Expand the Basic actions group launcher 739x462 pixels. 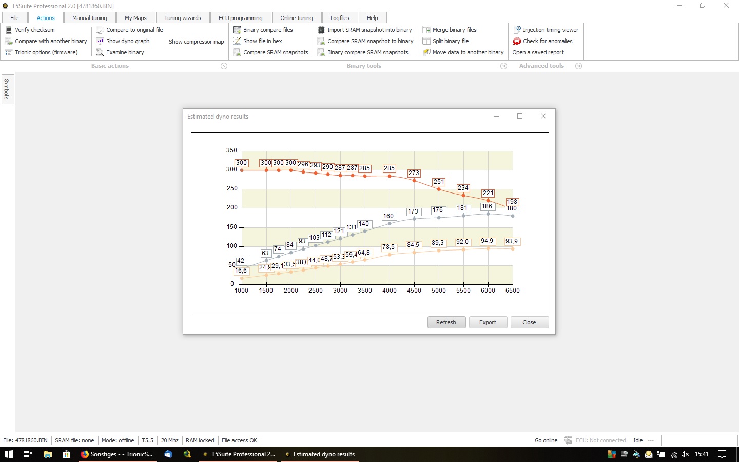[x=224, y=66]
